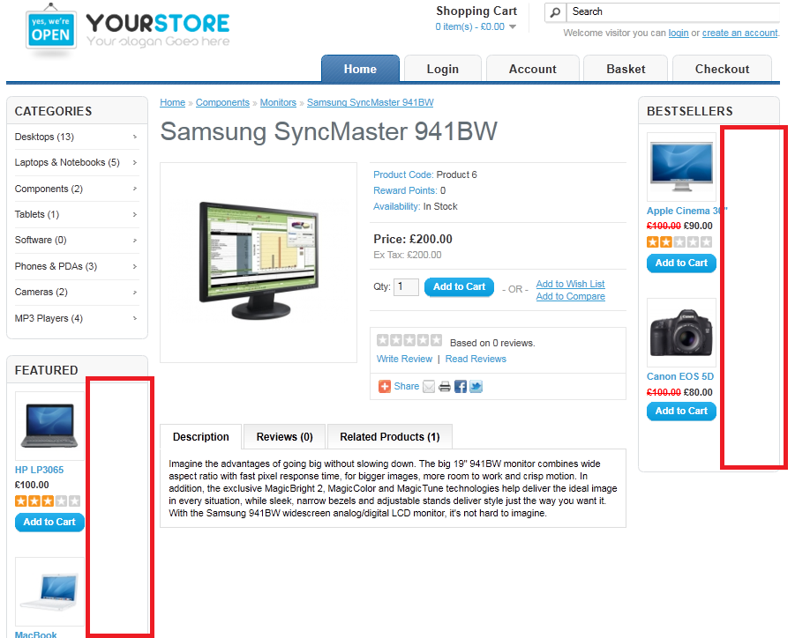Click the Apple Cinema display thumbnail
Screen dimensions: 810x638
[681, 167]
